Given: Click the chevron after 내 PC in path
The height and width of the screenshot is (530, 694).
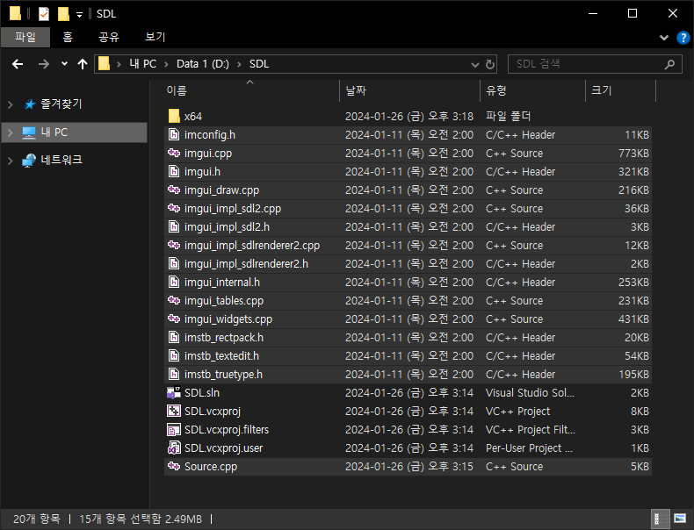Looking at the screenshot, I should point(166,65).
